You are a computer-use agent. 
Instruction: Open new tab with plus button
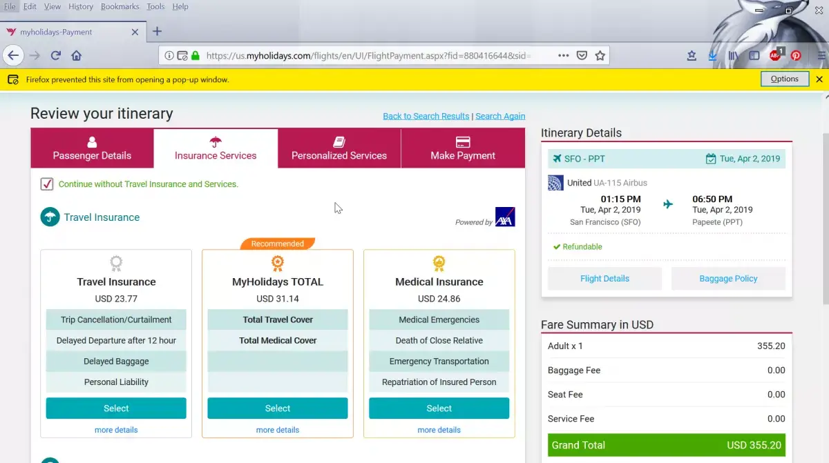click(x=157, y=31)
